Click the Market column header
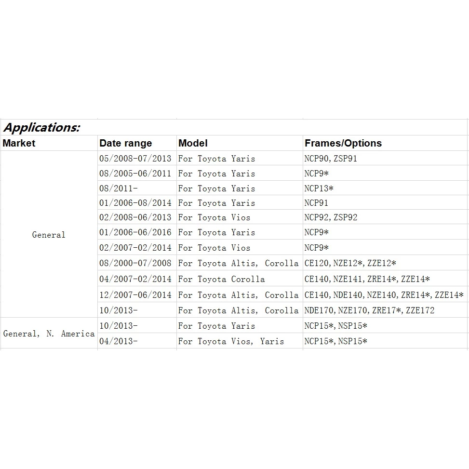Viewport: 469px width, 469px height. [x=49, y=143]
